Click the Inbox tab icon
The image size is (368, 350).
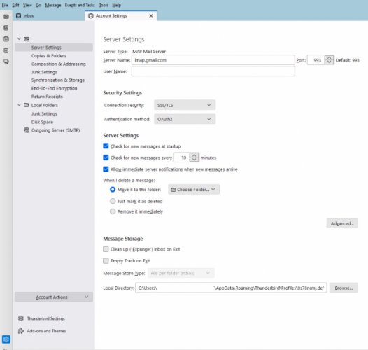click(x=19, y=15)
